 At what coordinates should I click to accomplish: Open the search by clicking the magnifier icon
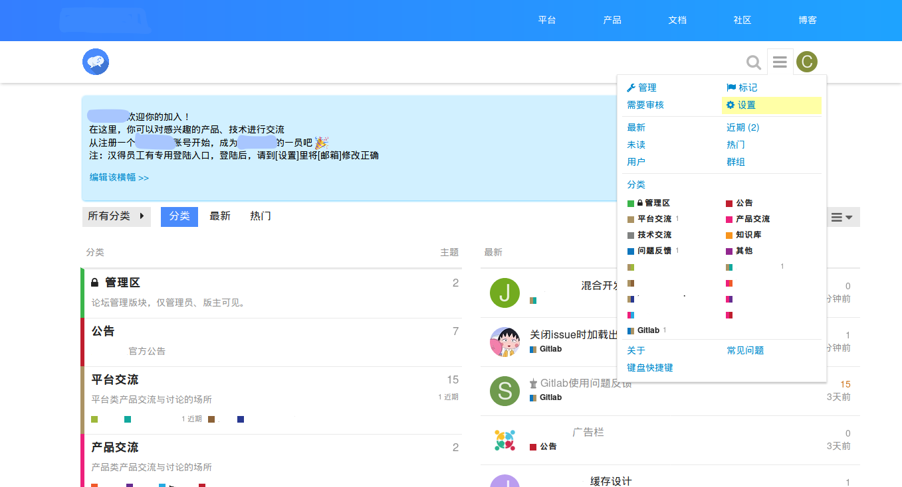click(x=753, y=62)
